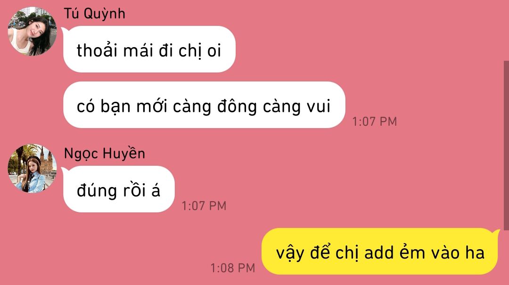The height and width of the screenshot is (285, 509).
Task: Click the word 'đúng' in Ngọc Huyền's message
Action: point(97,191)
